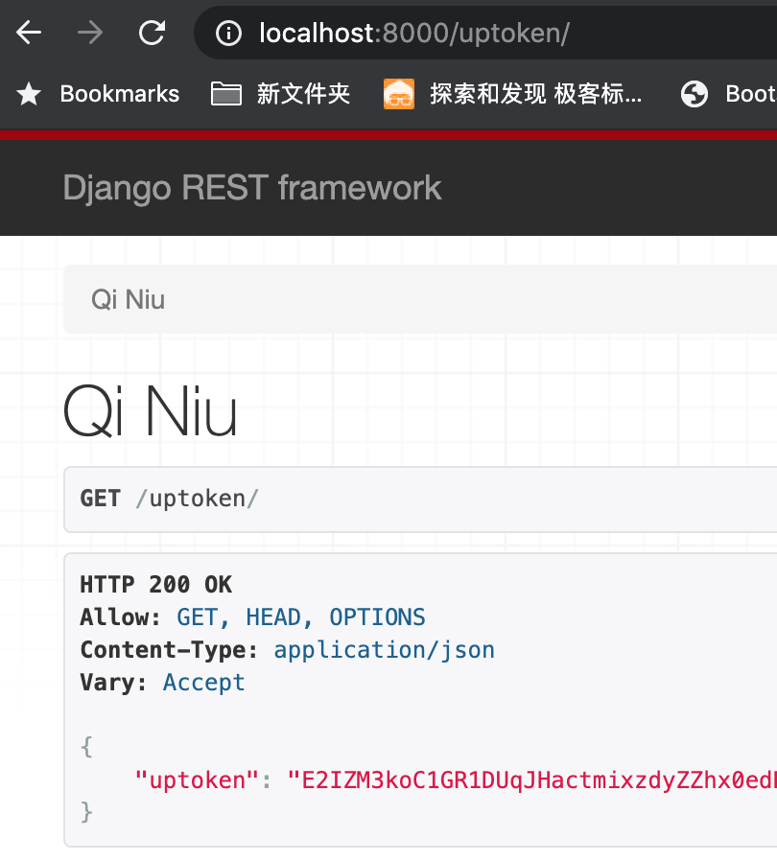Navigate back using the back arrow
The width and height of the screenshot is (777, 861).
click(28, 32)
